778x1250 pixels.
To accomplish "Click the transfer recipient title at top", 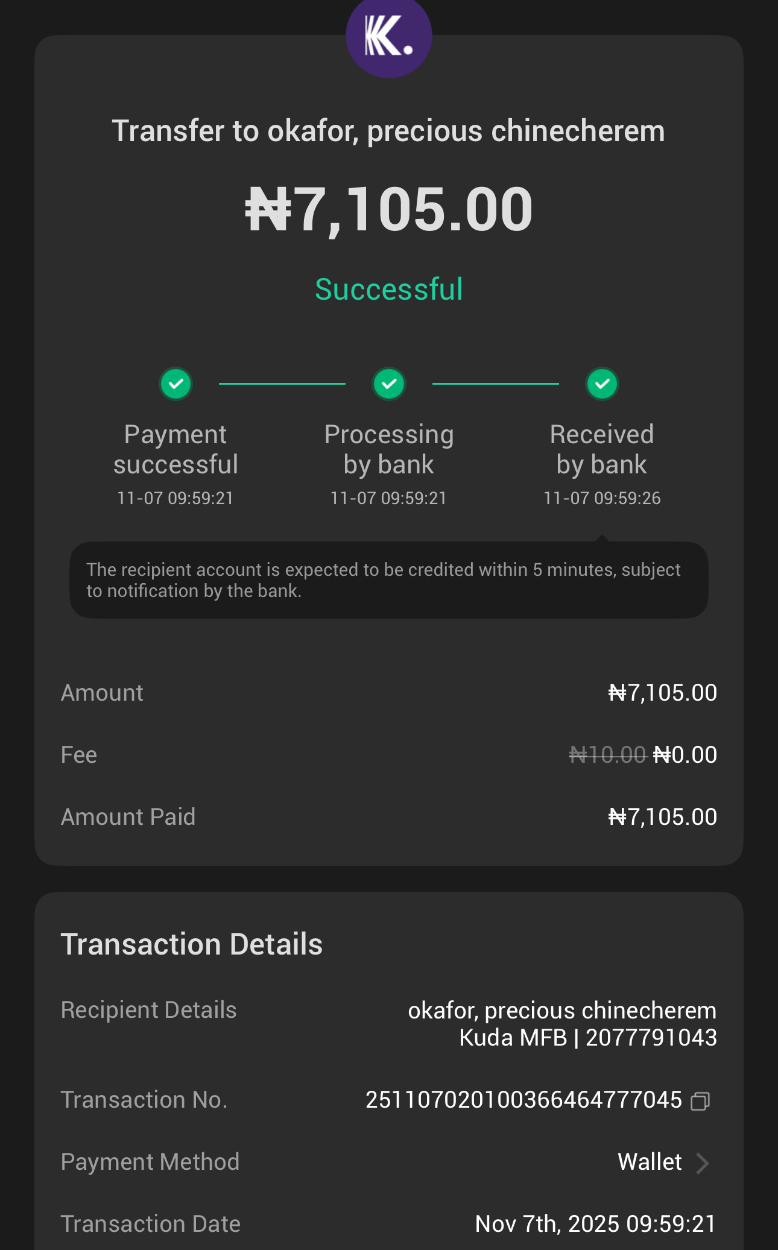I will (x=389, y=131).
